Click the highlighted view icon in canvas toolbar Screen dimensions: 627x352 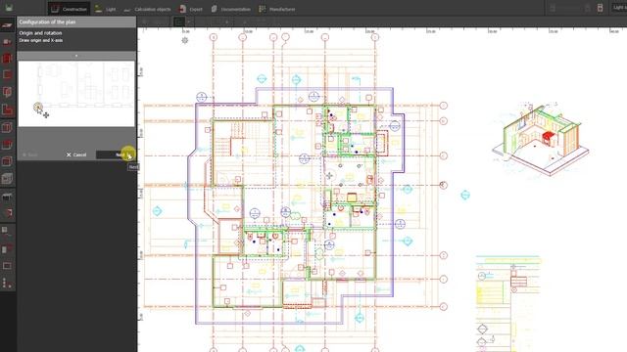(x=179, y=22)
